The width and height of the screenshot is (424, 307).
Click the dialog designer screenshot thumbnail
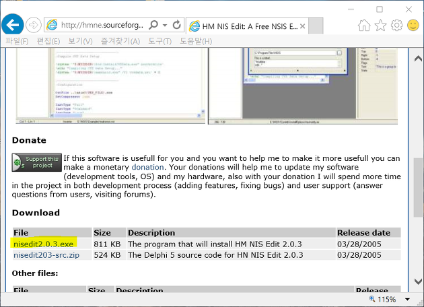pyautogui.click(x=303, y=86)
